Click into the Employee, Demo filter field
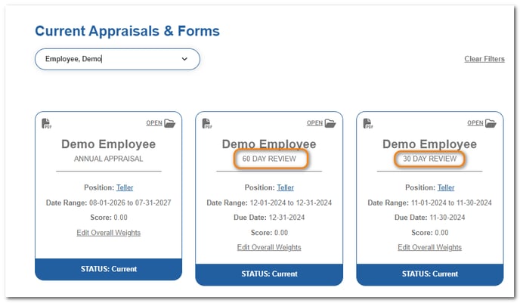The height and width of the screenshot is (303, 520). (x=117, y=60)
